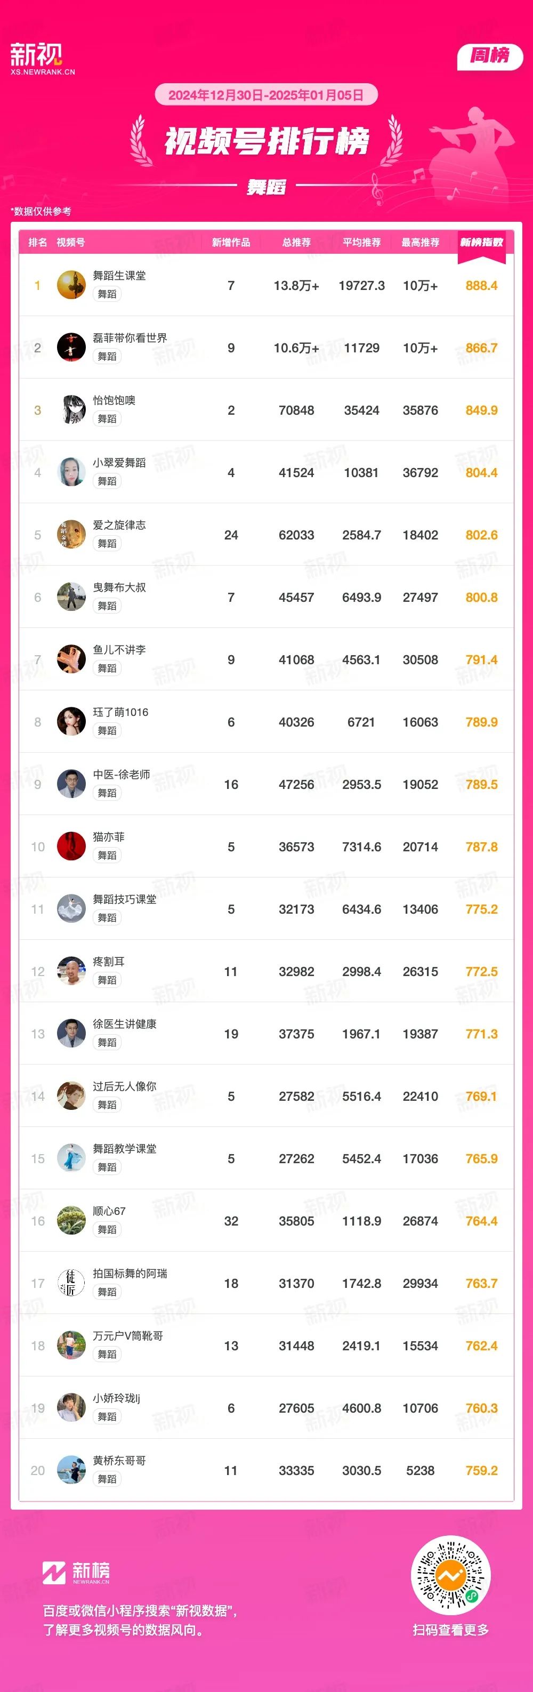Click the 888.4 index score in row one
The image size is (533, 1692).
pos(481,286)
